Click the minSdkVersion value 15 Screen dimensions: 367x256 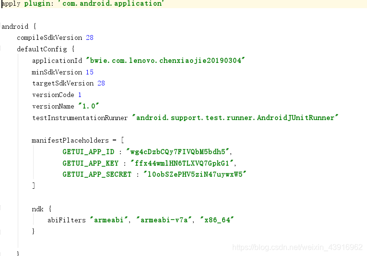coord(90,72)
